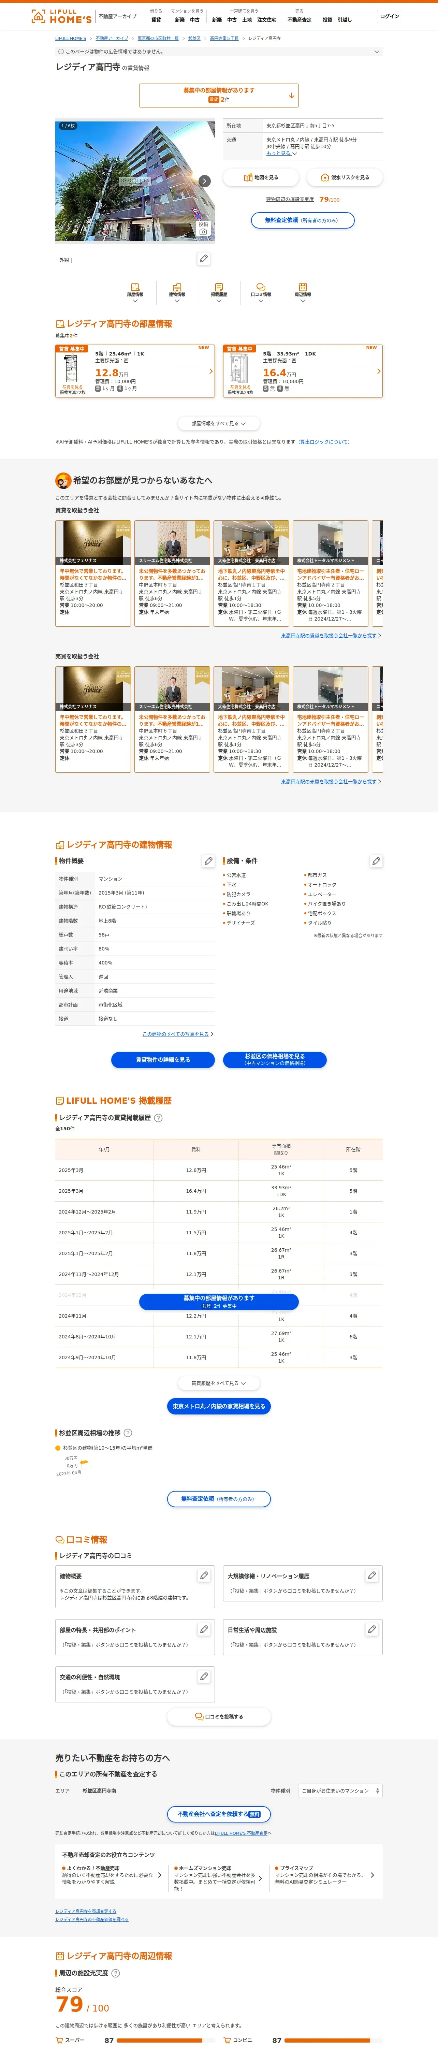Edit the 建物概要 review
The width and height of the screenshot is (438, 2047).
[204, 1575]
